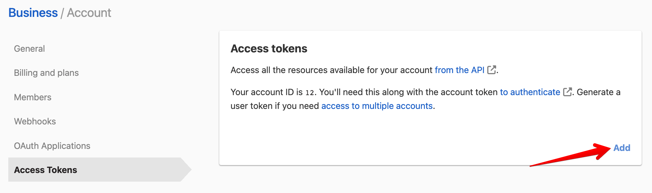The height and width of the screenshot is (193, 652).
Task: Click the account ID number 12
Action: [310, 92]
